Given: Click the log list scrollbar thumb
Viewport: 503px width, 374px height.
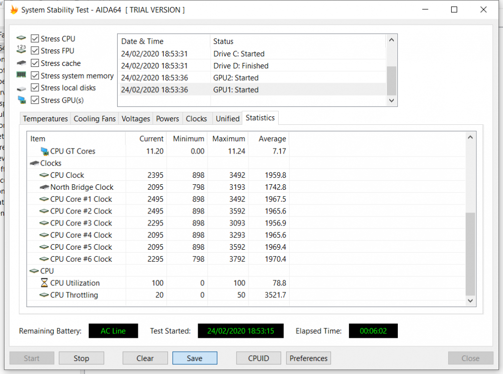Looking at the screenshot, I should click(x=391, y=81).
